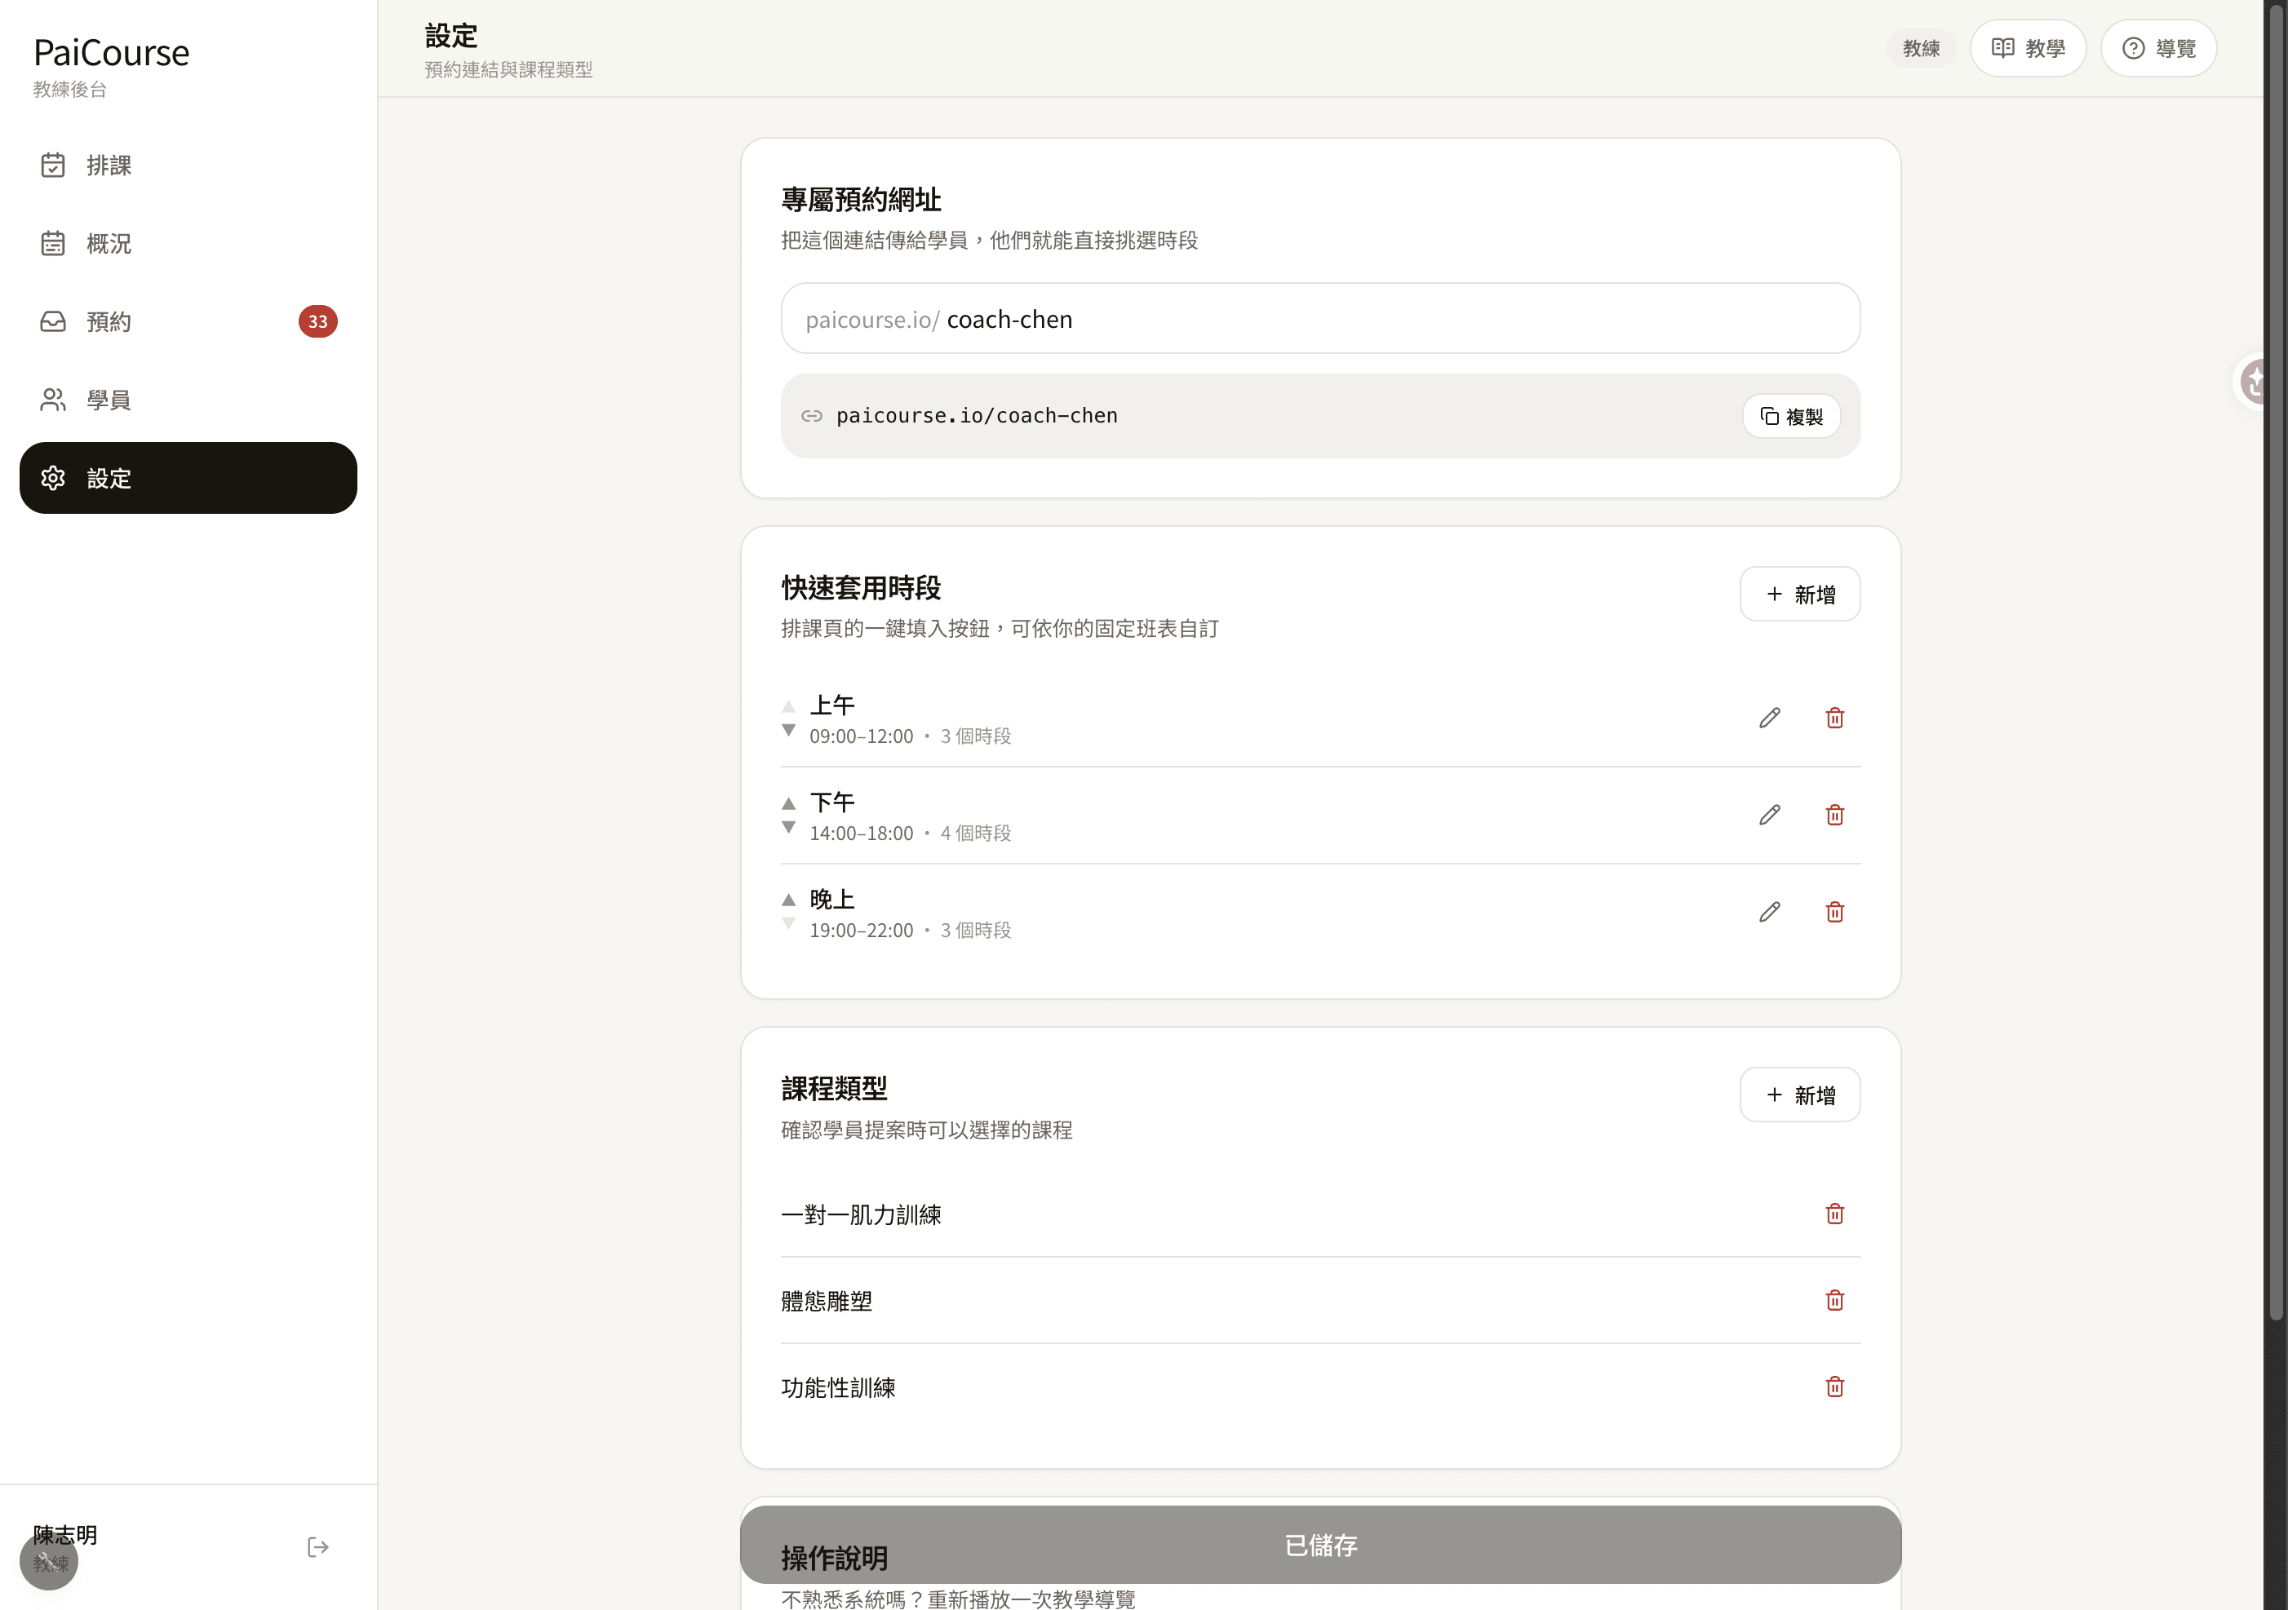Viewport: 2288px width, 1610px height.
Task: Click the 快速套用時段 heading
Action: click(861, 588)
